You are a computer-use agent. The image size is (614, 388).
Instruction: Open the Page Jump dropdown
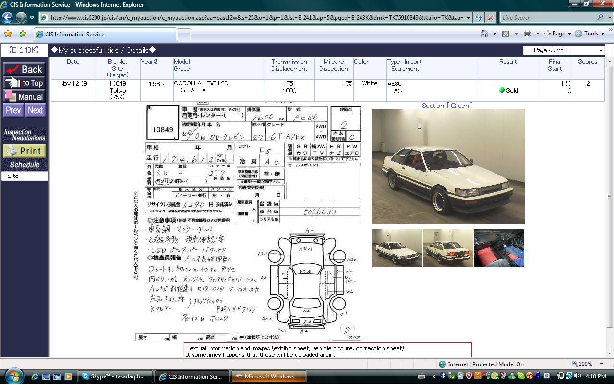click(564, 50)
